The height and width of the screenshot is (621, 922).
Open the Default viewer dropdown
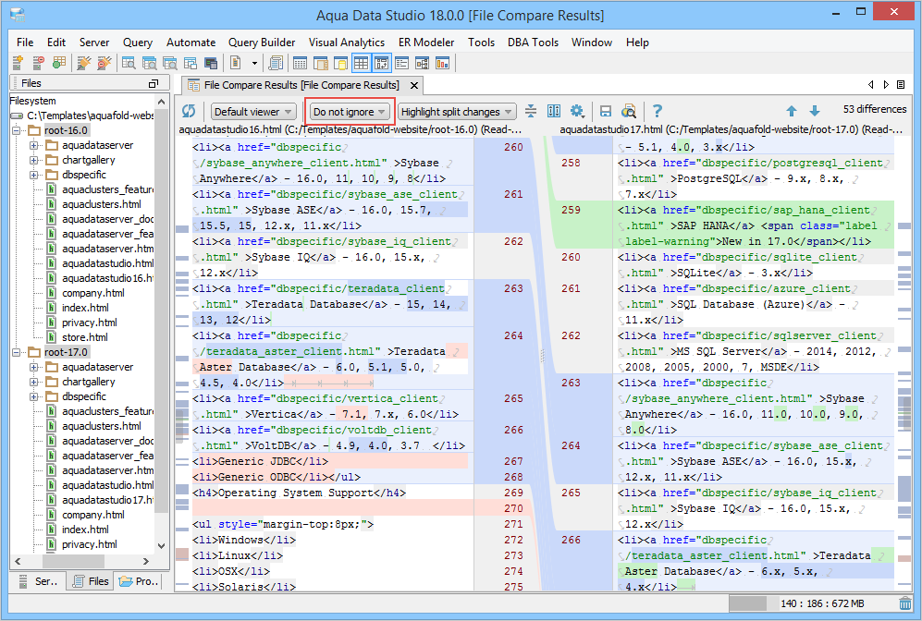[x=252, y=112]
